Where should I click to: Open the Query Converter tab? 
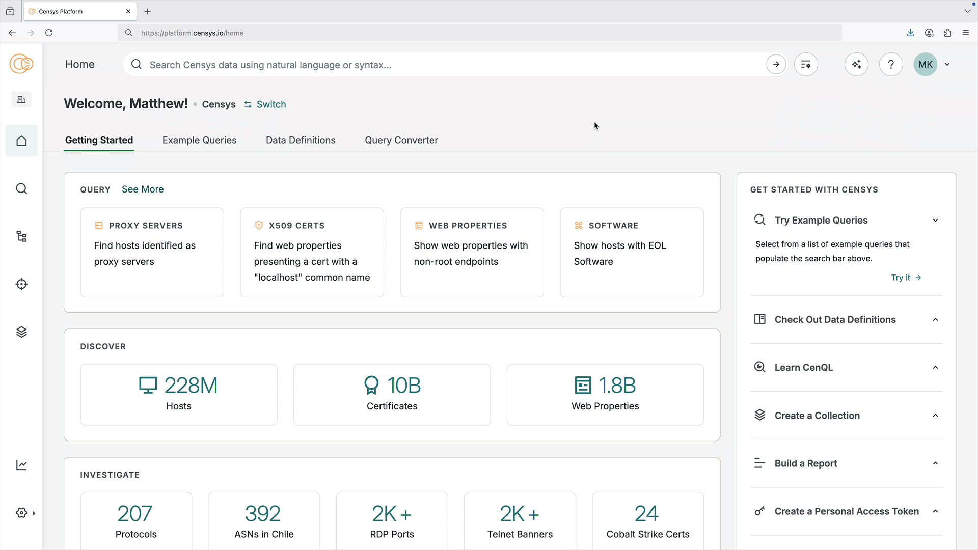coord(401,140)
